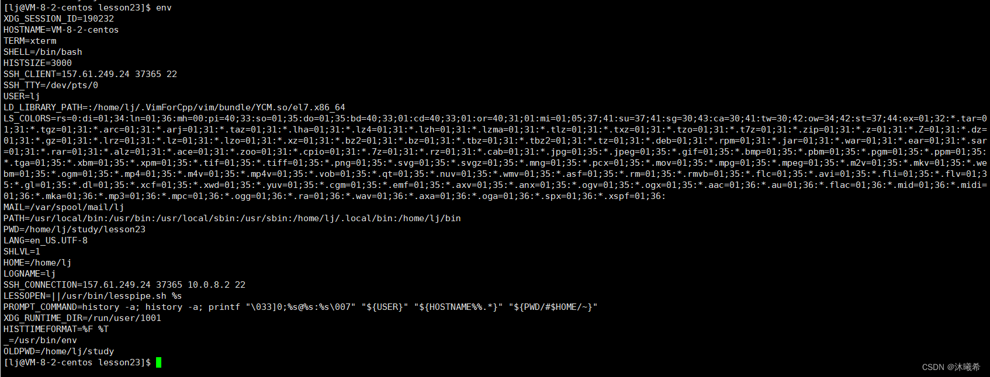Click the SSH_CLIENT line with IP address
This screenshot has height=377, width=990.
tap(90, 74)
